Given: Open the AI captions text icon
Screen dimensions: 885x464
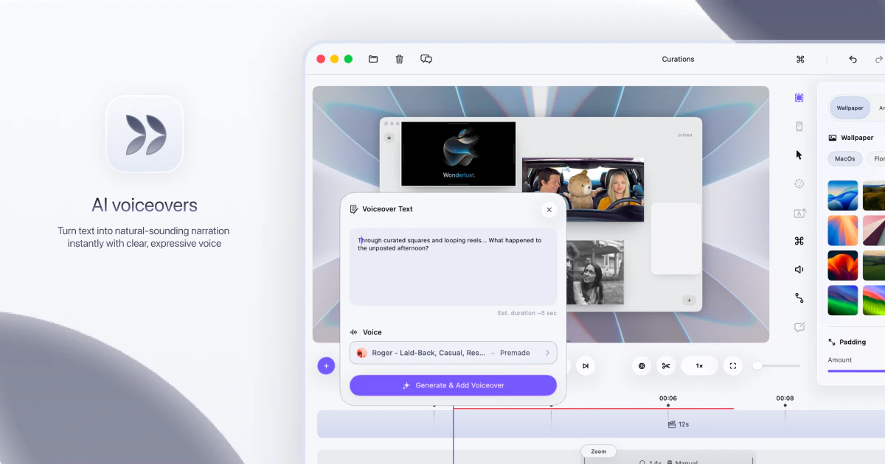Looking at the screenshot, I should pyautogui.click(x=799, y=213).
